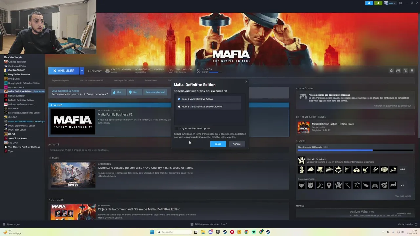Viewport: 420px width, 236px height.
Task: Click the Annuler button in launch dialog
Action: pyautogui.click(x=237, y=144)
